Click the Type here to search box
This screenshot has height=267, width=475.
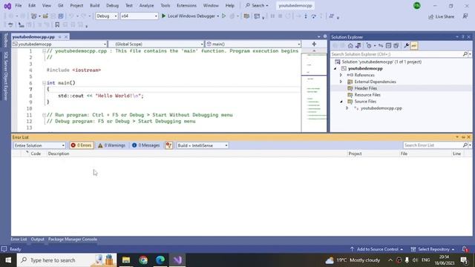tap(67, 260)
